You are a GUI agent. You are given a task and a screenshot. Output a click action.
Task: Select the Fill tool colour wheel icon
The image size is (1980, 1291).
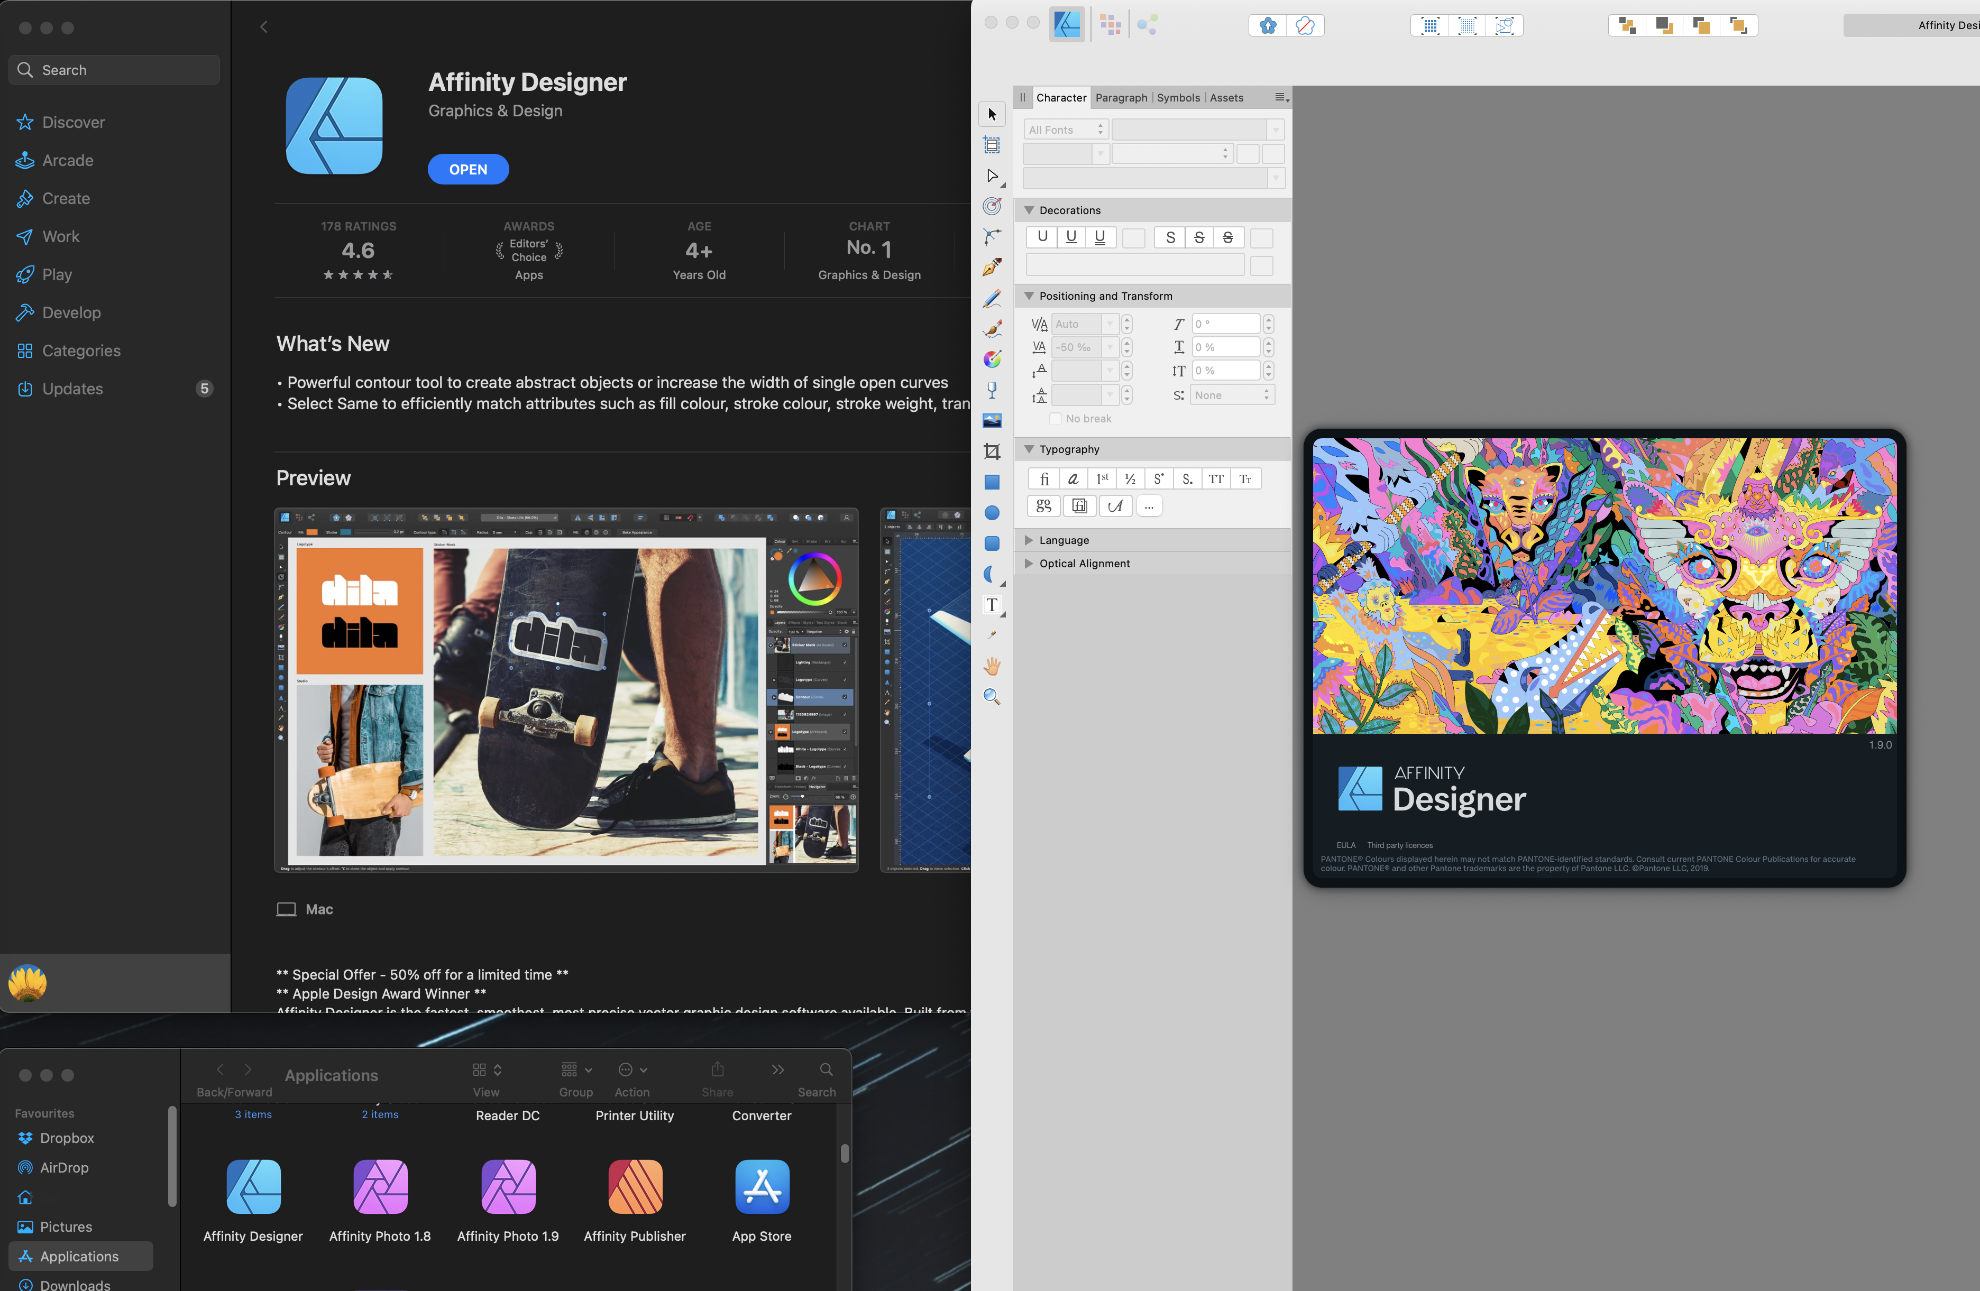point(992,359)
